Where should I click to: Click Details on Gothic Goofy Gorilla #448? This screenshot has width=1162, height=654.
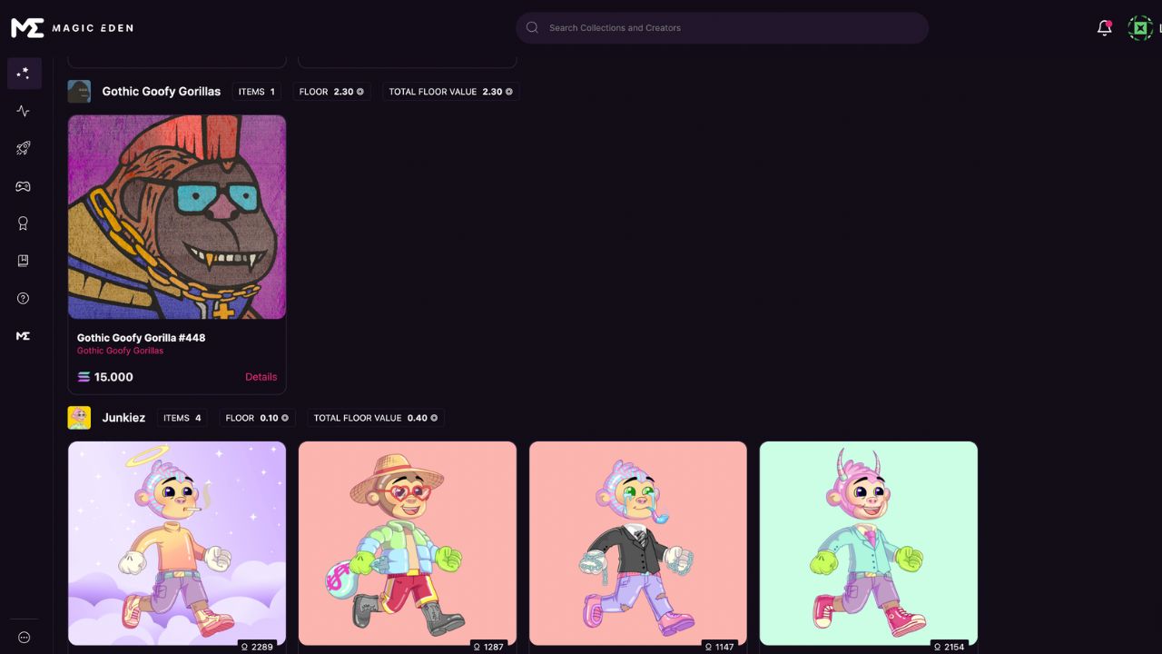point(261,377)
